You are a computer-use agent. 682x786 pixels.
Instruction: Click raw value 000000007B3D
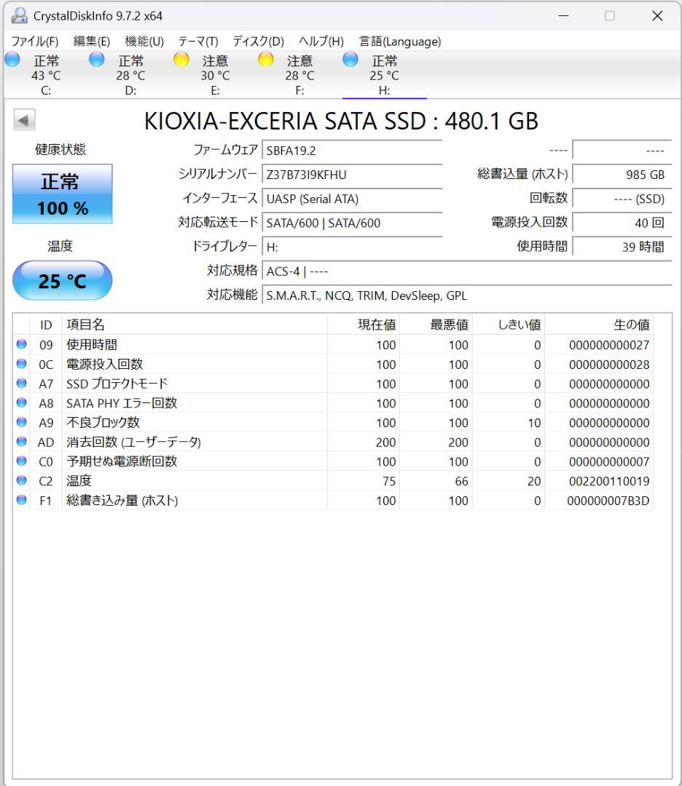click(x=608, y=501)
